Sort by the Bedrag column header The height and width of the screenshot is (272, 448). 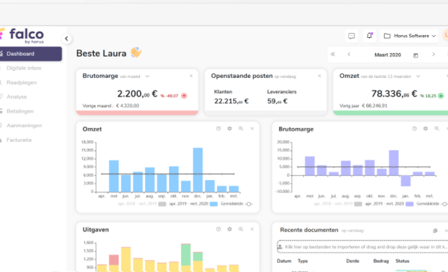coord(381,261)
